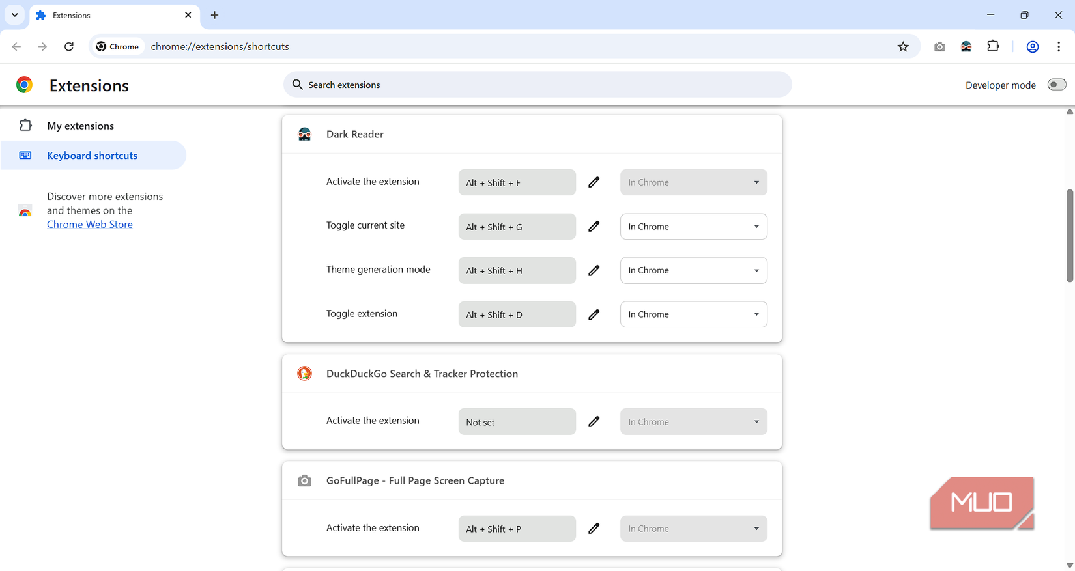This screenshot has height=571, width=1075.
Task: Open scope dropdown for Dark Reader Activate the extension
Action: tap(694, 182)
